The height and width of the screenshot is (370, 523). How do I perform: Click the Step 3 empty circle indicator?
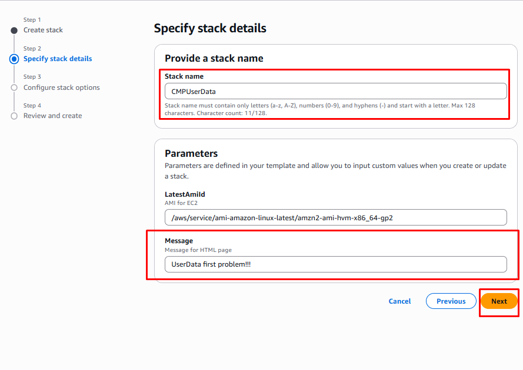(14, 88)
